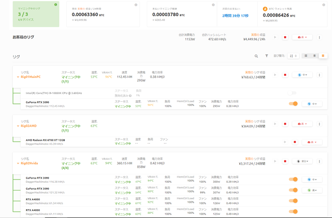Start all rigs with top play button
332x218 pixels.
pos(275,37)
